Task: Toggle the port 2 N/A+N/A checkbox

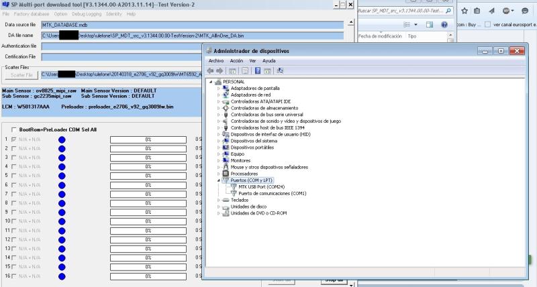Action: 13,148
